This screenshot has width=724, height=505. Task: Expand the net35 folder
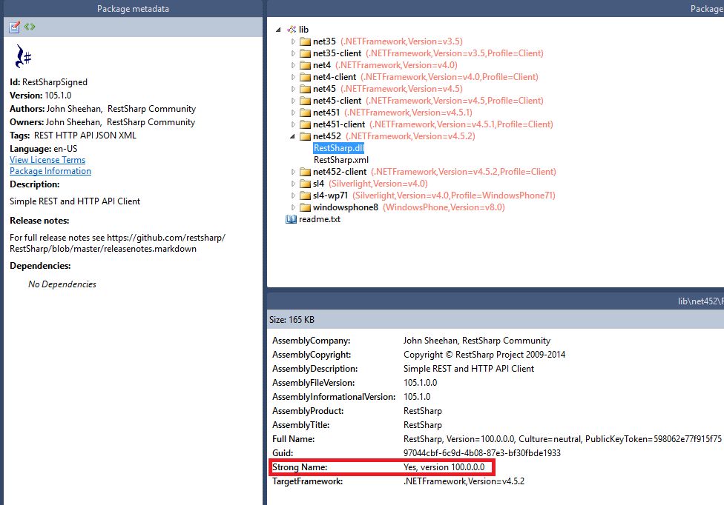[x=293, y=41]
